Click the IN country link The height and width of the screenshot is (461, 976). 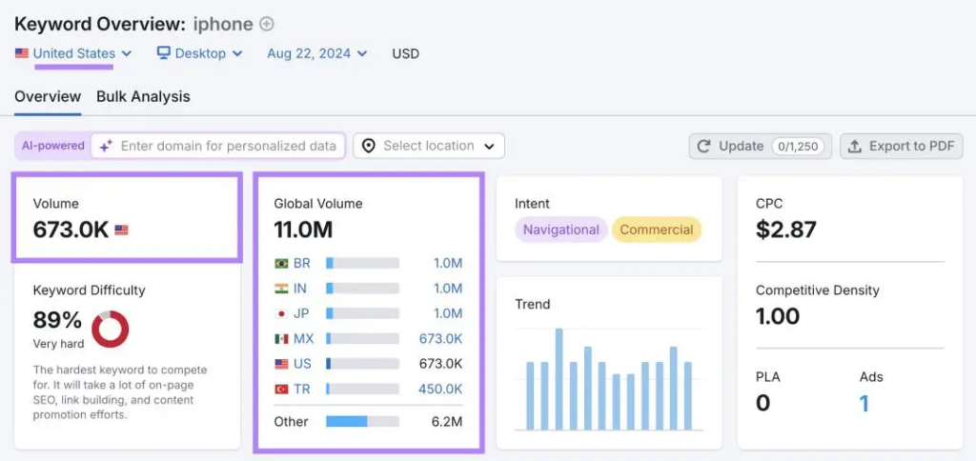point(300,289)
